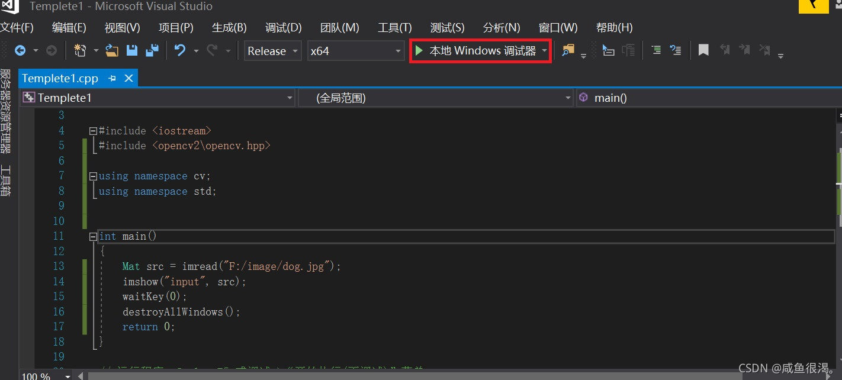The height and width of the screenshot is (380, 842).
Task: Comment out the selected lines
Action: (x=656, y=51)
